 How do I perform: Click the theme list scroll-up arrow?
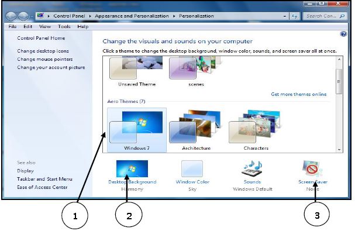(x=339, y=59)
